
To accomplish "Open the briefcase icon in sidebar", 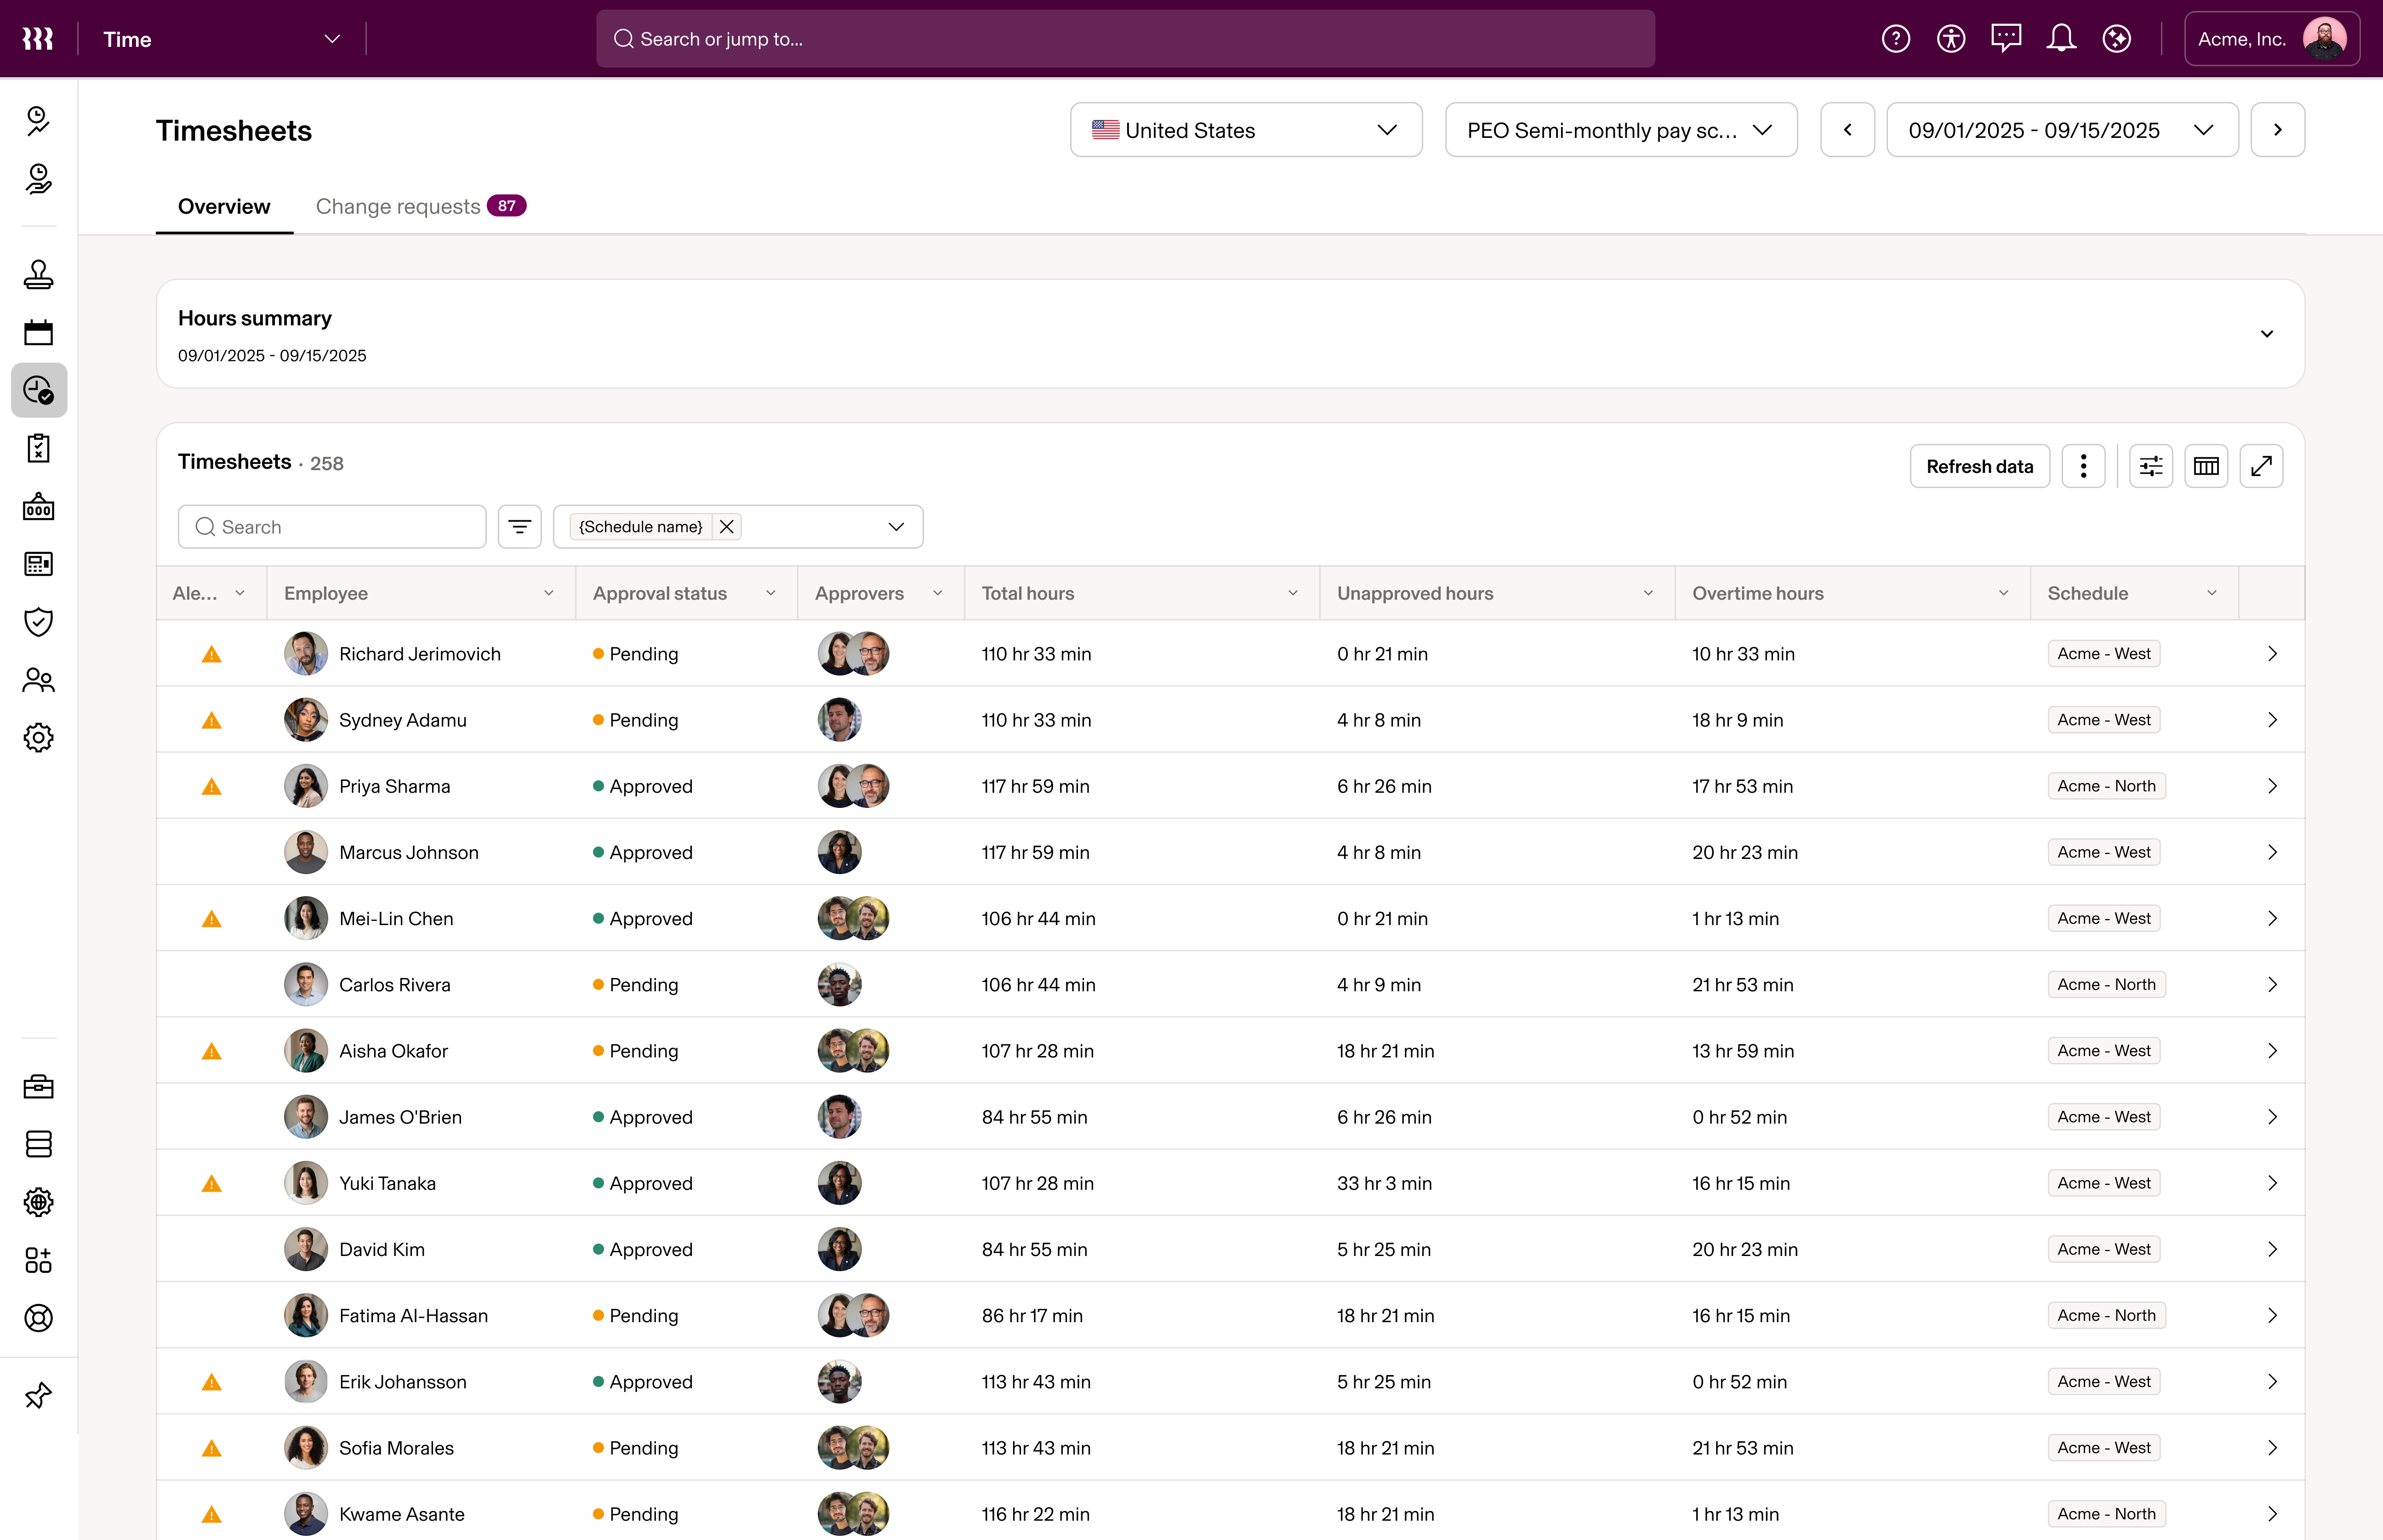I will coord(38,1086).
